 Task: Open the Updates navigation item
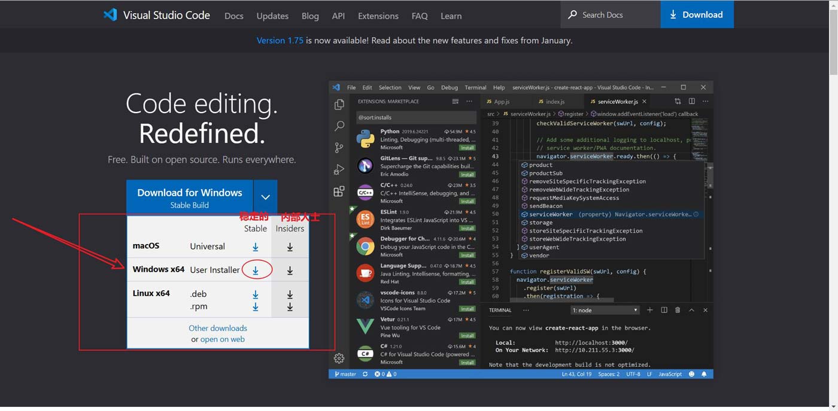(272, 16)
